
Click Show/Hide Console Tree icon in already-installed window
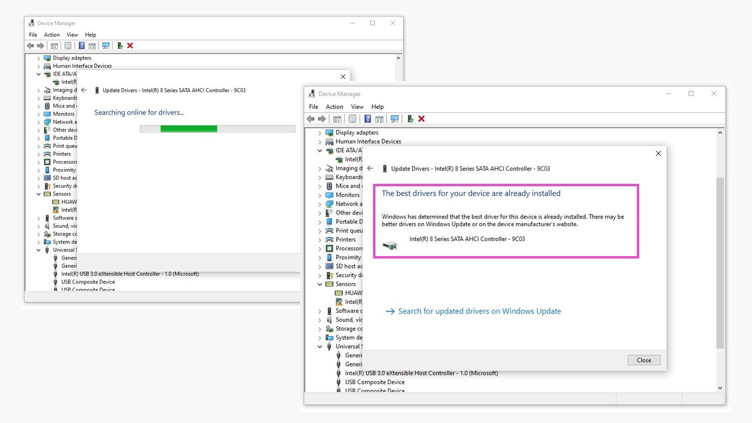337,119
